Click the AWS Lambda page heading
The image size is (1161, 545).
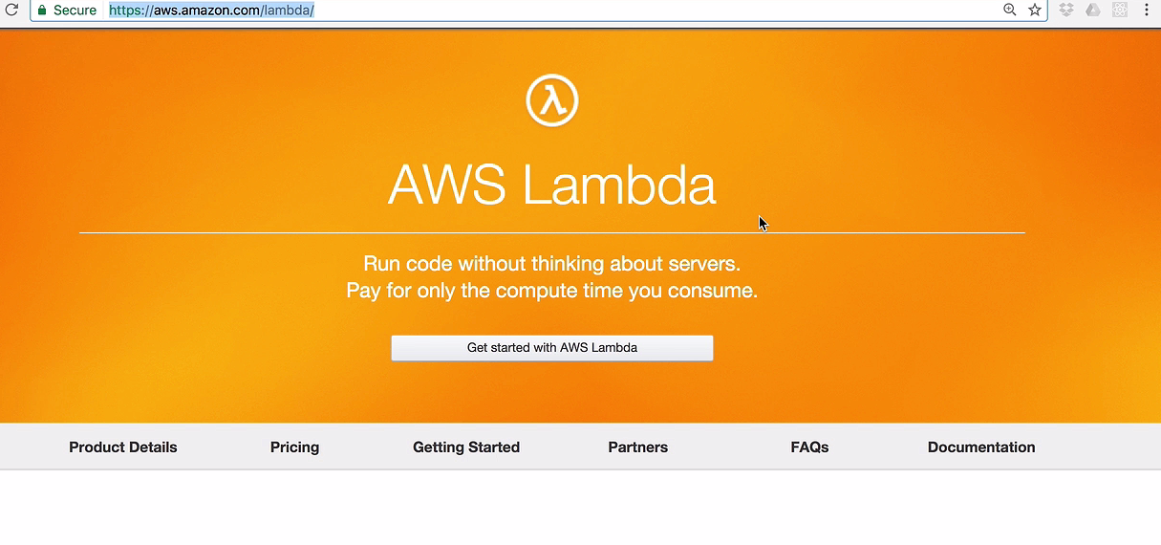click(551, 185)
